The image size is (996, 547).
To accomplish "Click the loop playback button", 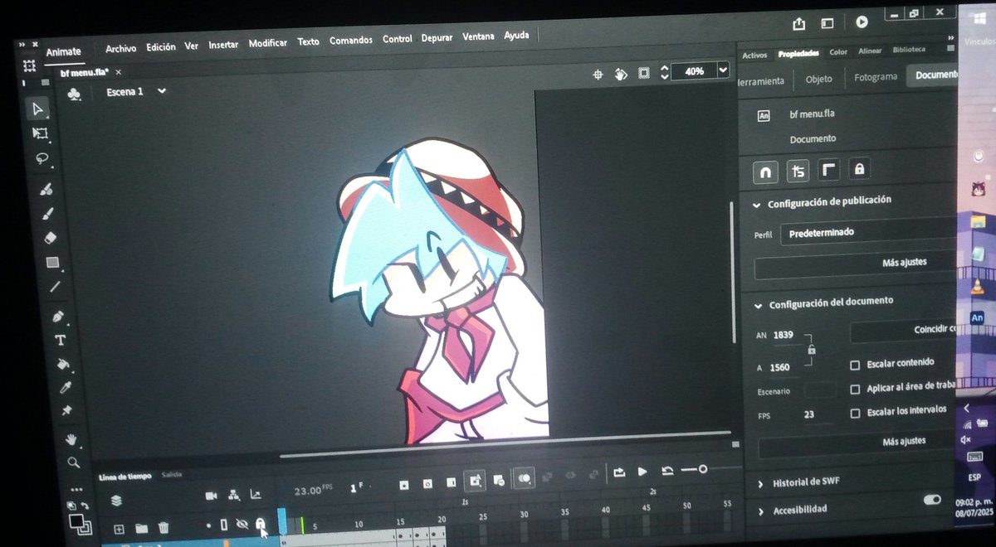I will tap(619, 472).
